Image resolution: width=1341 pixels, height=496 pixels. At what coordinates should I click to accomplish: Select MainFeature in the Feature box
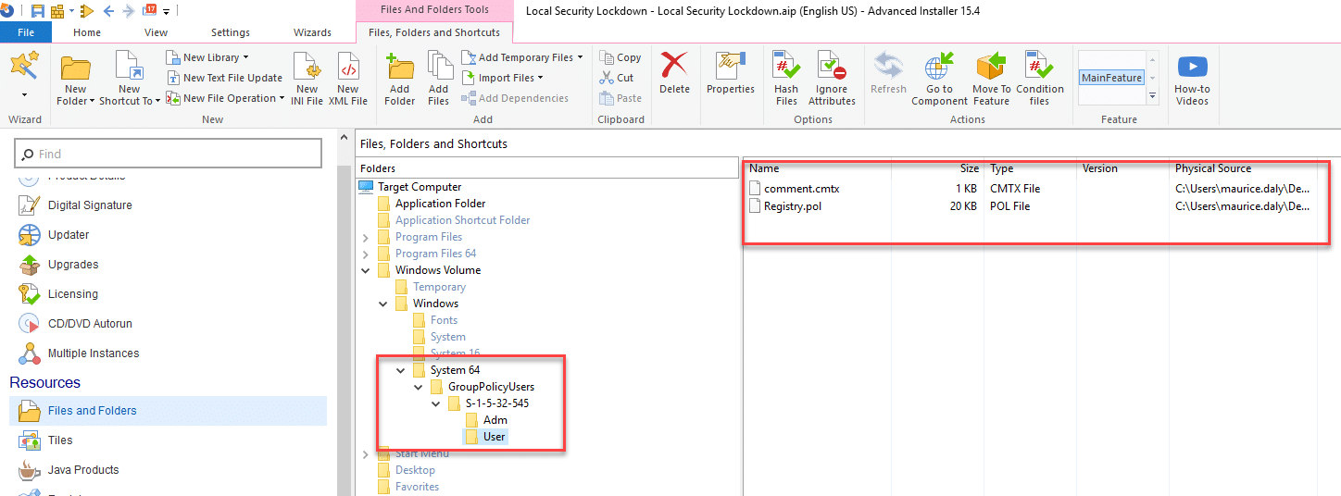(x=1112, y=78)
